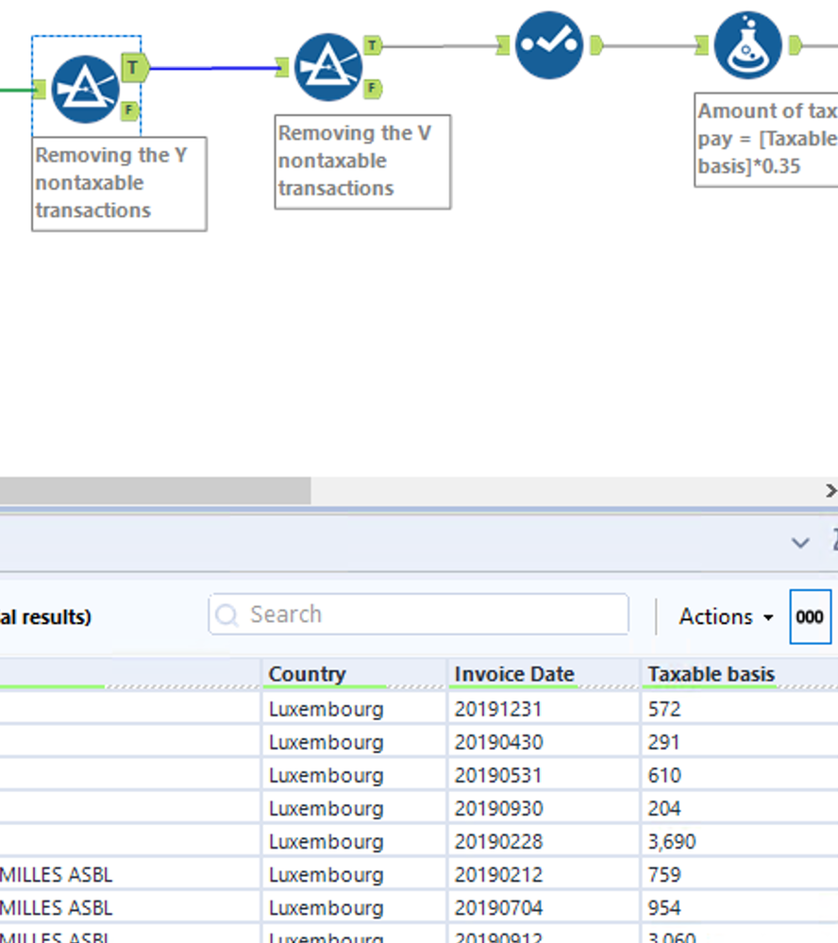Click the Select tool checkmark icon
The width and height of the screenshot is (838, 943).
tap(549, 44)
